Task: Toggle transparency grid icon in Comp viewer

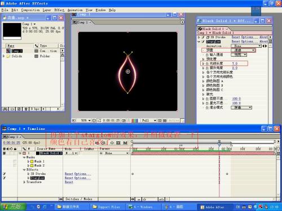Action: pos(165,120)
